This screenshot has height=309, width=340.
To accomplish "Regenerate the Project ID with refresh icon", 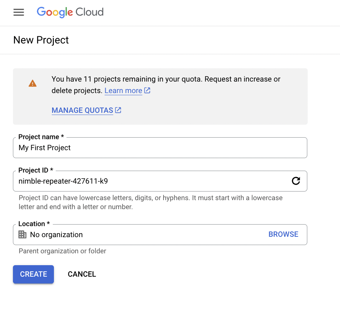I will point(296,181).
